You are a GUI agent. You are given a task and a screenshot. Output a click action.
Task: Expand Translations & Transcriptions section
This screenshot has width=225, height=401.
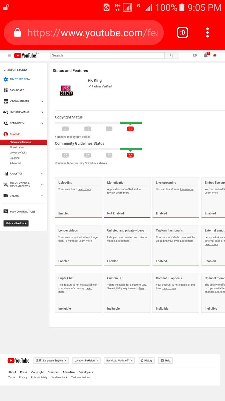point(42,185)
